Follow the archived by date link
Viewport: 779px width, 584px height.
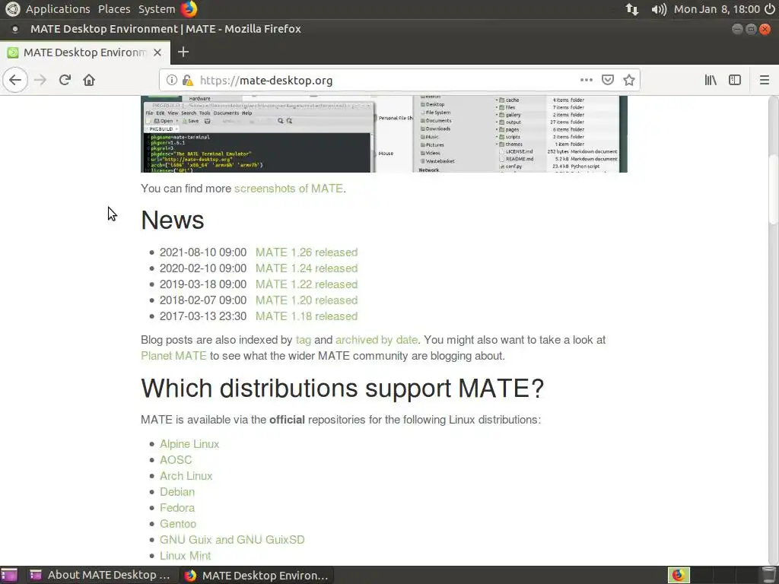click(x=376, y=340)
